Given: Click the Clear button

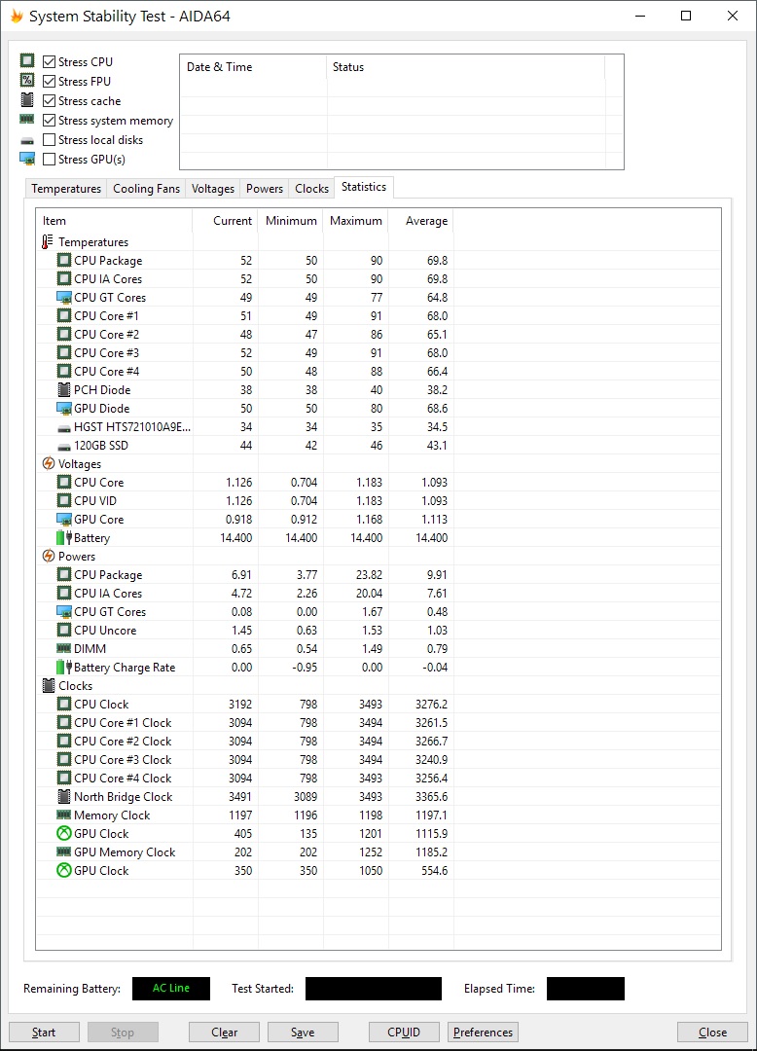Looking at the screenshot, I should [x=224, y=1033].
